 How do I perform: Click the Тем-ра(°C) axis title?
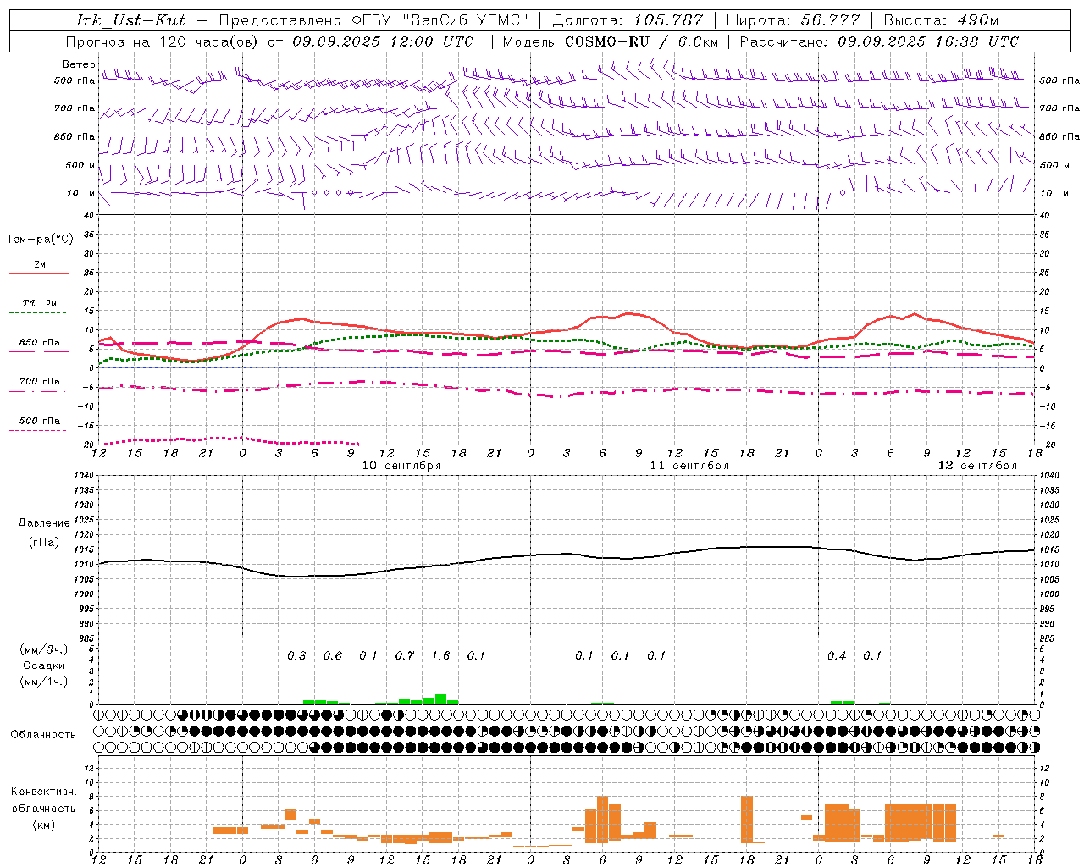point(40,240)
